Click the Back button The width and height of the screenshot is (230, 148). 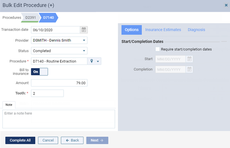pyautogui.click(x=72, y=140)
